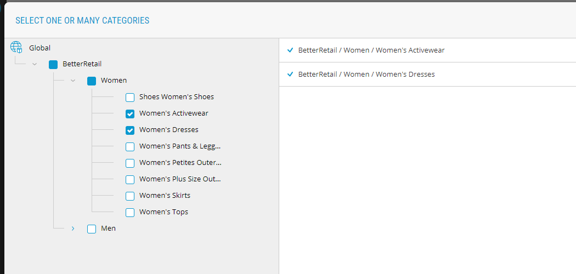576x274 pixels.
Task: Enable the Women's Skirts checkbox
Action: pos(130,196)
